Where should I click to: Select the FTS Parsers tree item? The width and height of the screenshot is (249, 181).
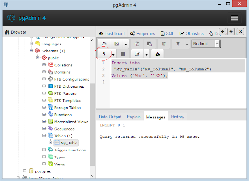pos(65,94)
